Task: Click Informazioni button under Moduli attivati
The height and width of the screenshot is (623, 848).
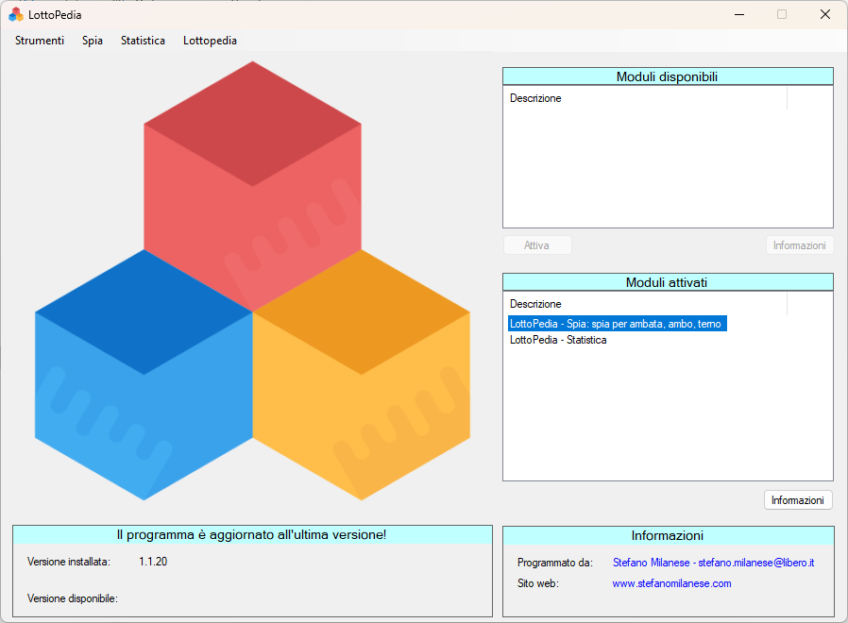Action: [x=798, y=500]
